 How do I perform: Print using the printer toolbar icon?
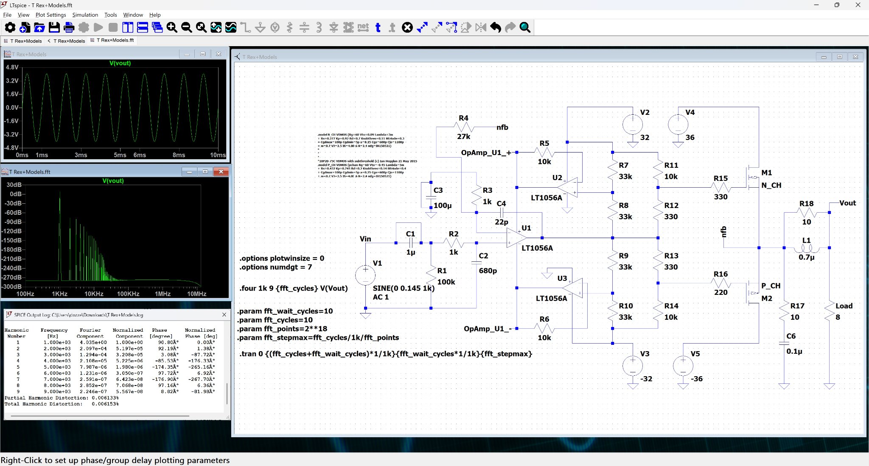[x=69, y=28]
